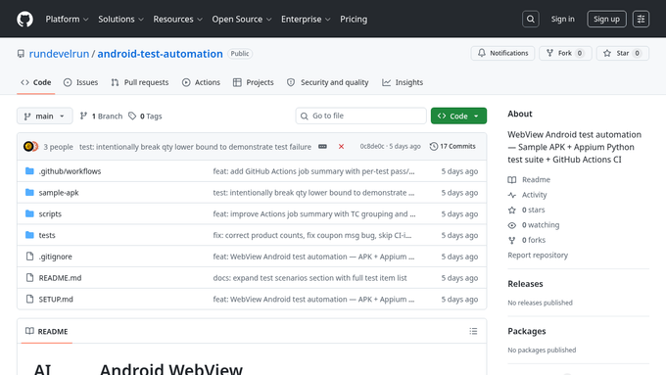
Task: Switch to Security and quality tab
Action: point(327,82)
